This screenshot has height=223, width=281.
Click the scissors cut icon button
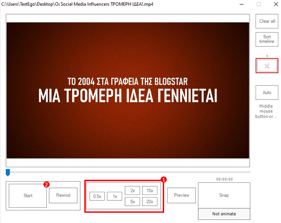click(x=267, y=66)
